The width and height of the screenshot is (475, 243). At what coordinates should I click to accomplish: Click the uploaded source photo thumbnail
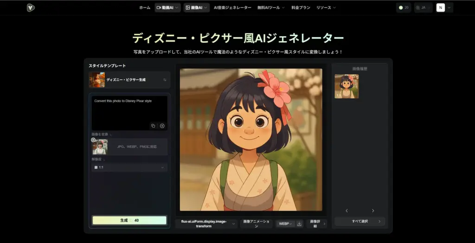click(100, 147)
